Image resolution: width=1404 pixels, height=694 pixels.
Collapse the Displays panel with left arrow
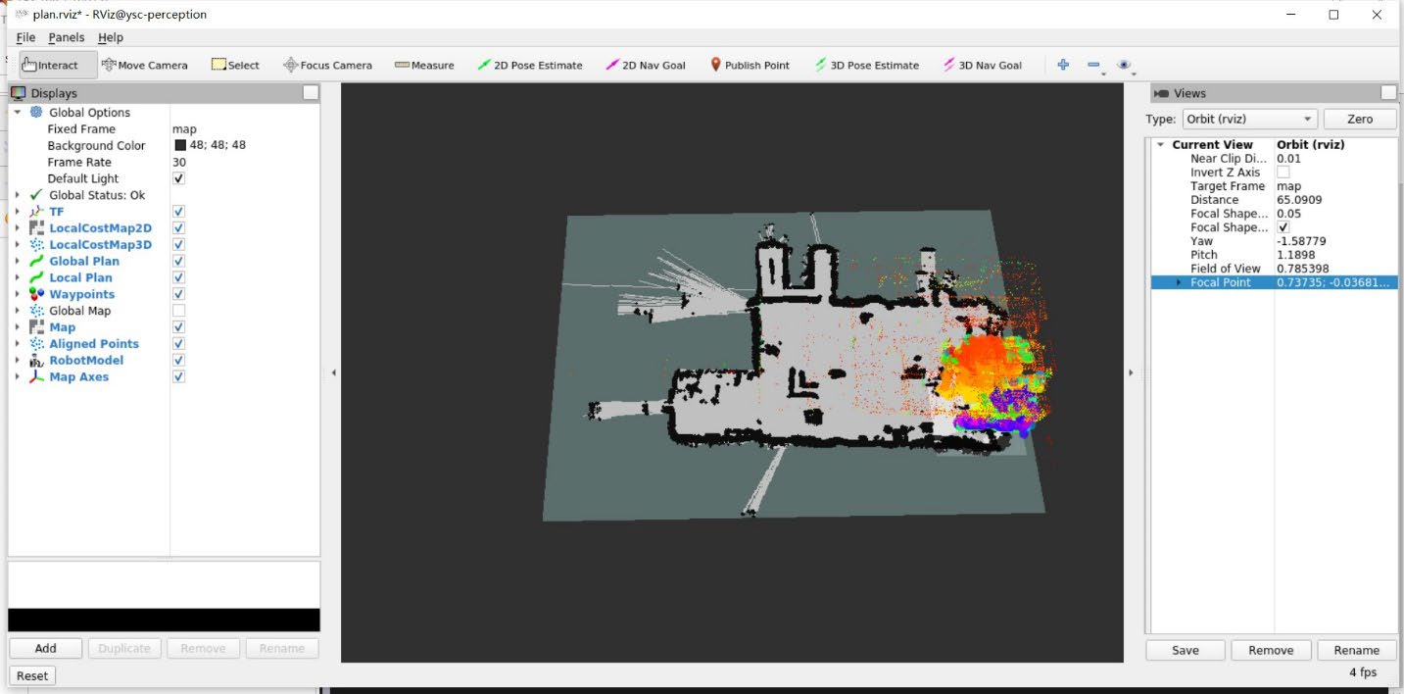click(333, 372)
